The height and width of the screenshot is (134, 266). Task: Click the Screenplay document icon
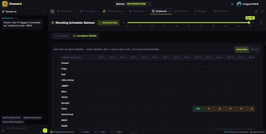click(x=81, y=11)
